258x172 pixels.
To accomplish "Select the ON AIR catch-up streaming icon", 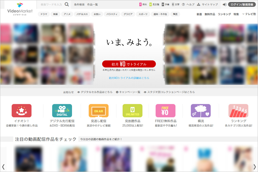I will pyautogui.click(x=98, y=111).
